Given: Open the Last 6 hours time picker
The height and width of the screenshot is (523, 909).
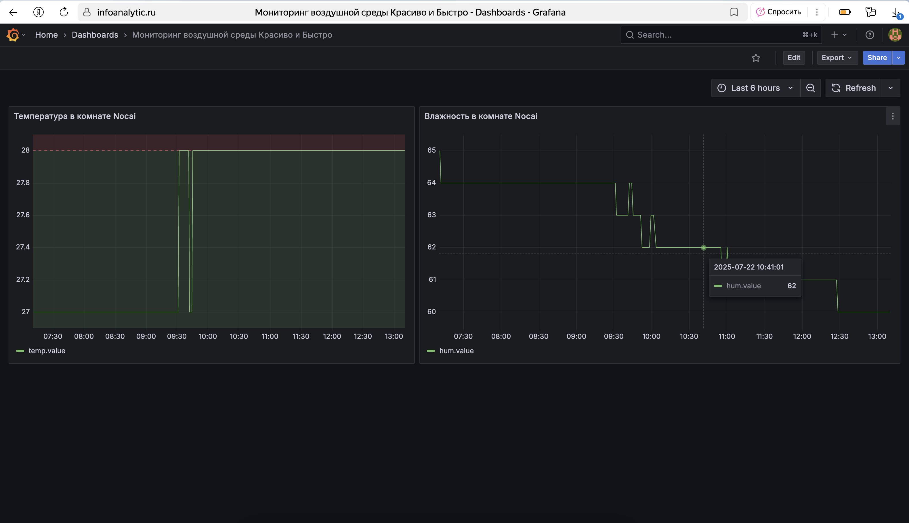Looking at the screenshot, I should pyautogui.click(x=755, y=88).
